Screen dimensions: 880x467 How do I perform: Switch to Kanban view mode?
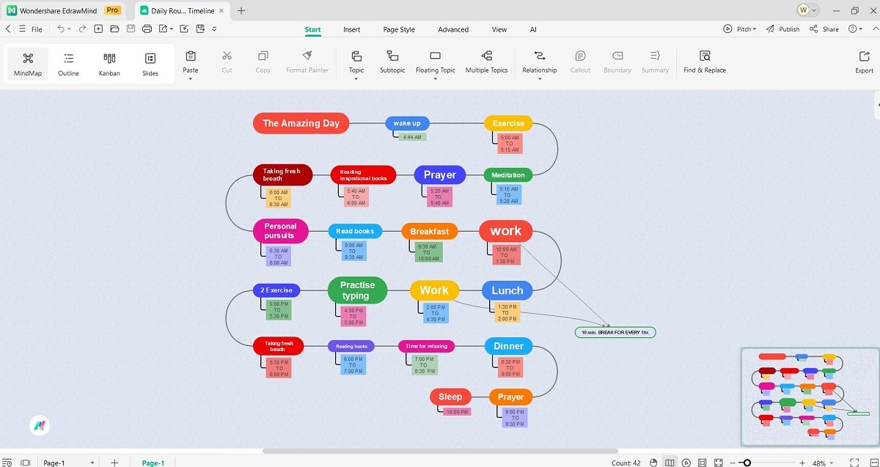tap(109, 65)
